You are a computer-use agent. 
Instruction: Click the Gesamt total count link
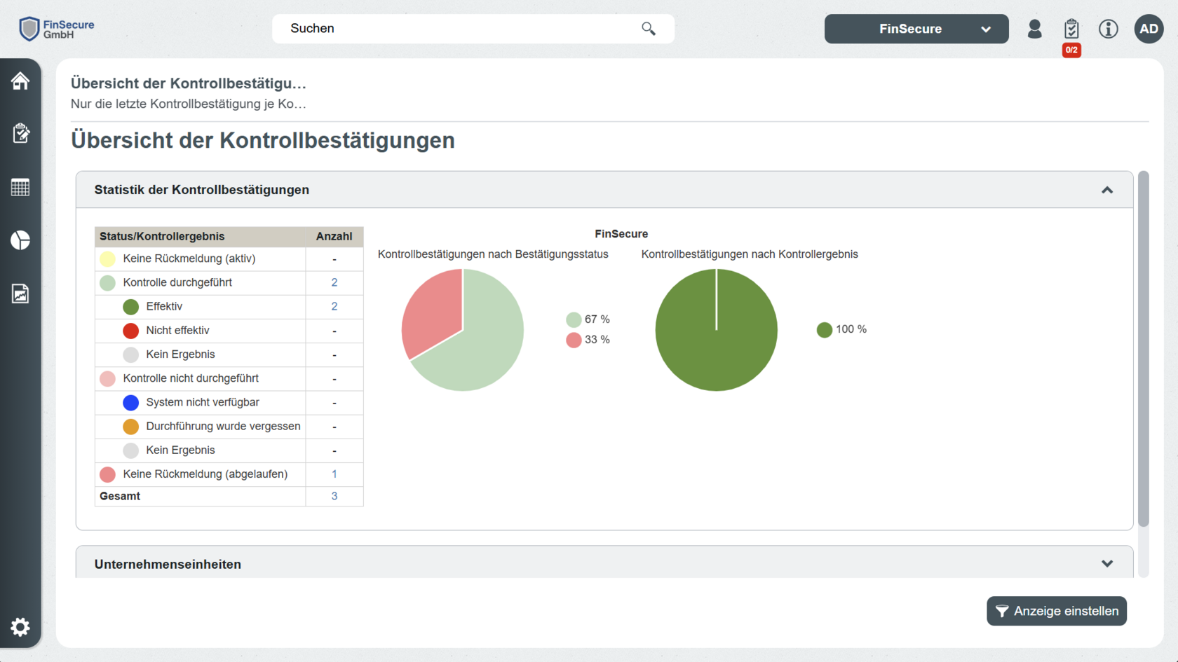tap(334, 496)
